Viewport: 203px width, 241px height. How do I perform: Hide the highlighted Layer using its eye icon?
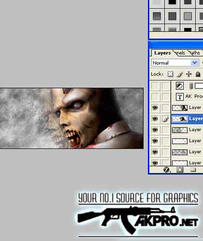pyautogui.click(x=155, y=119)
